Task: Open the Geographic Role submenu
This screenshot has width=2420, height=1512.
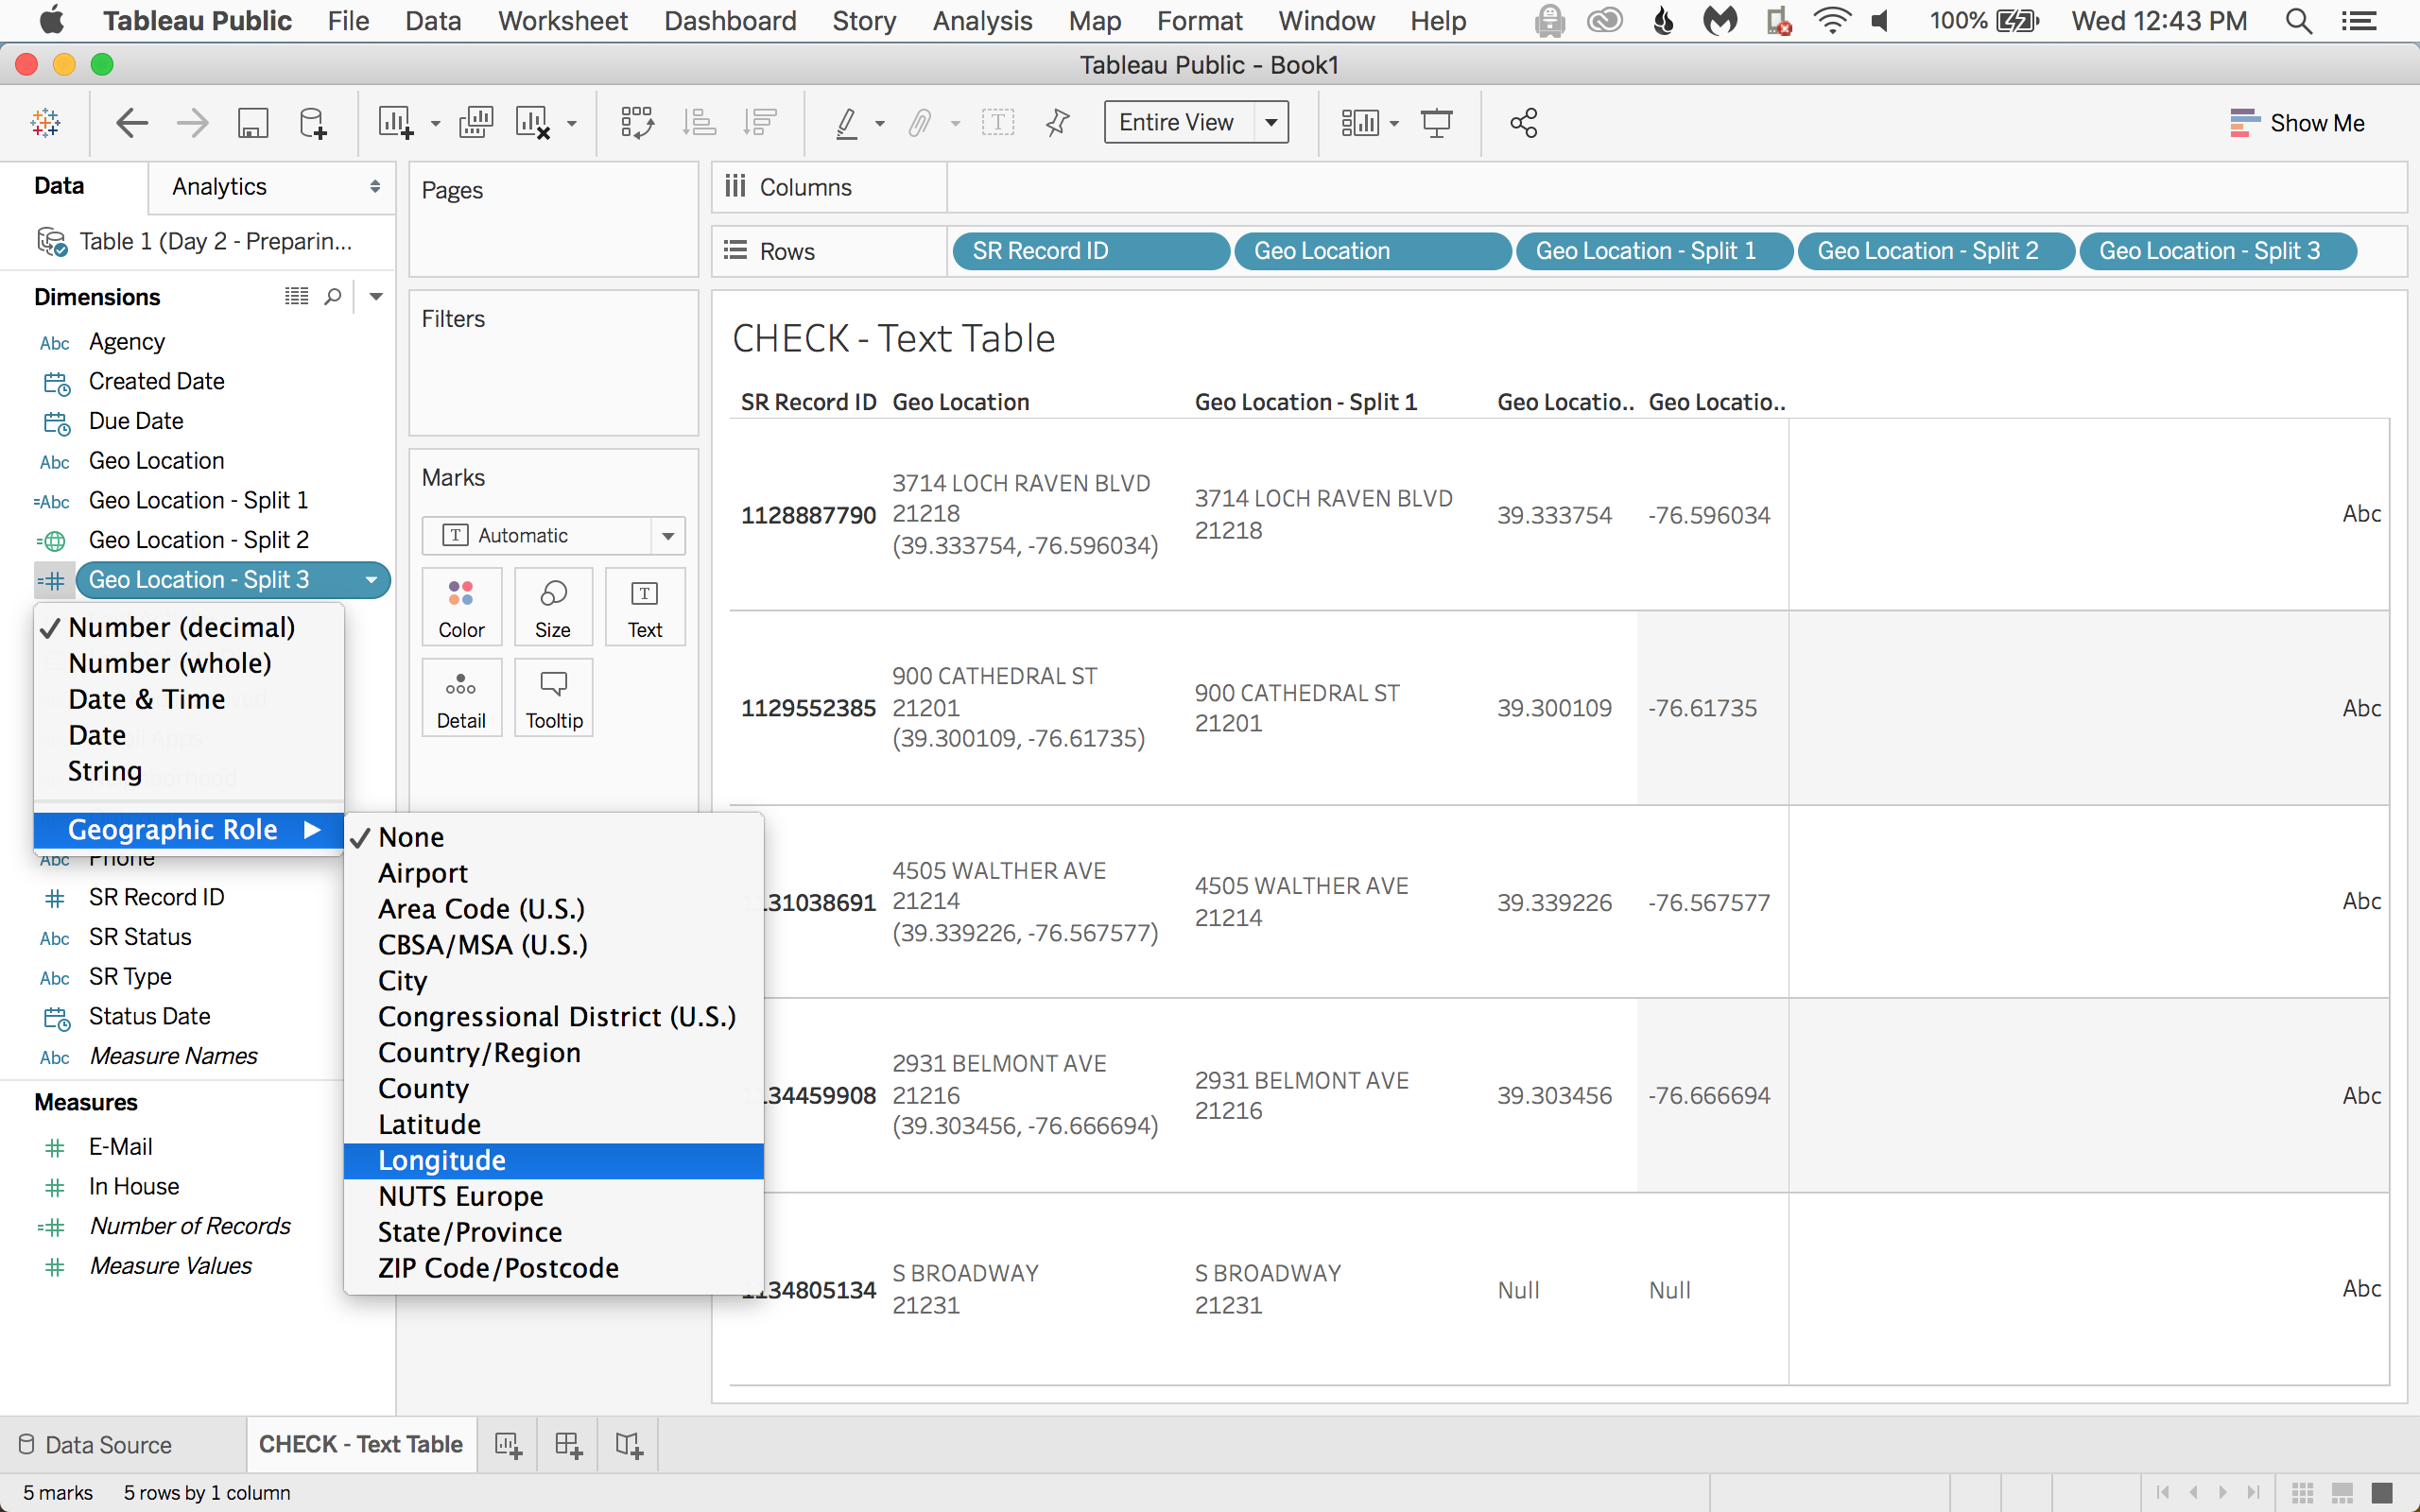Action: click(x=189, y=830)
